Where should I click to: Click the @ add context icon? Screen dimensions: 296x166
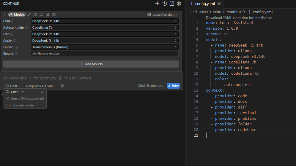(62, 86)
